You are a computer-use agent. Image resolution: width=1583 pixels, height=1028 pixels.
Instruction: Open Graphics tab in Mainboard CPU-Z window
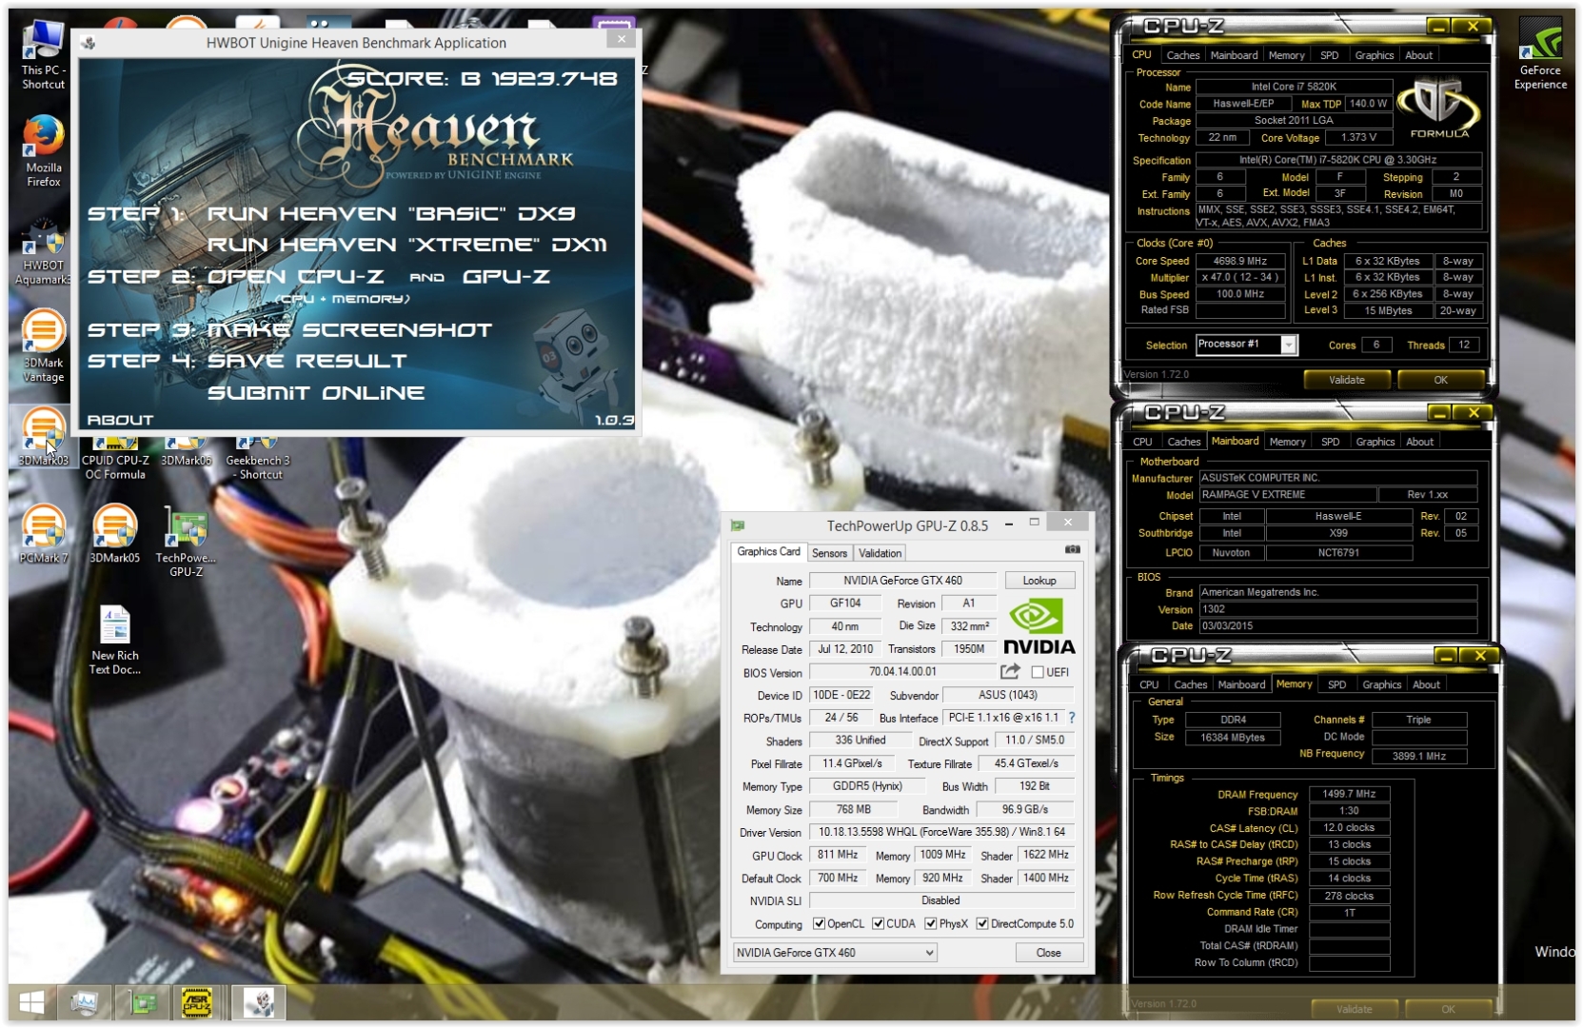[x=1375, y=442]
